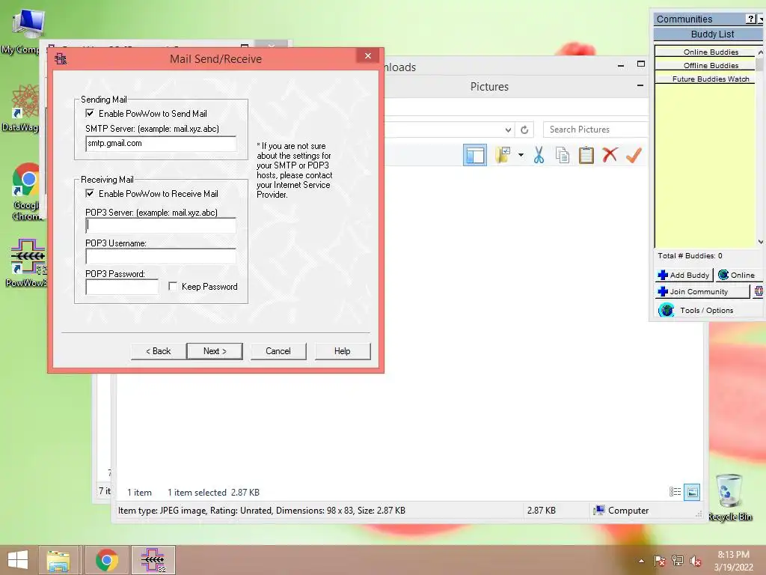Click the Paste clipboard icon in Pictures toolbar
This screenshot has height=575, width=766.
pos(586,155)
